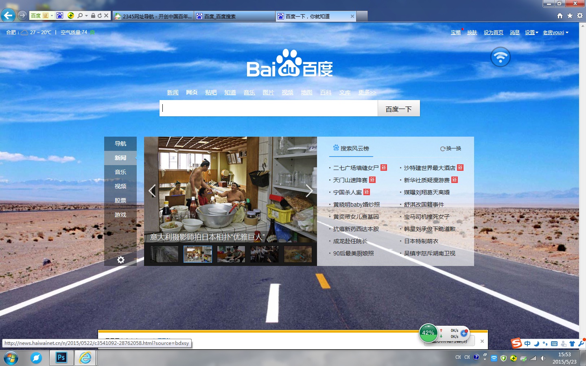
Task: Toggle Sogou moon half/full-width icon
Action: (536, 344)
